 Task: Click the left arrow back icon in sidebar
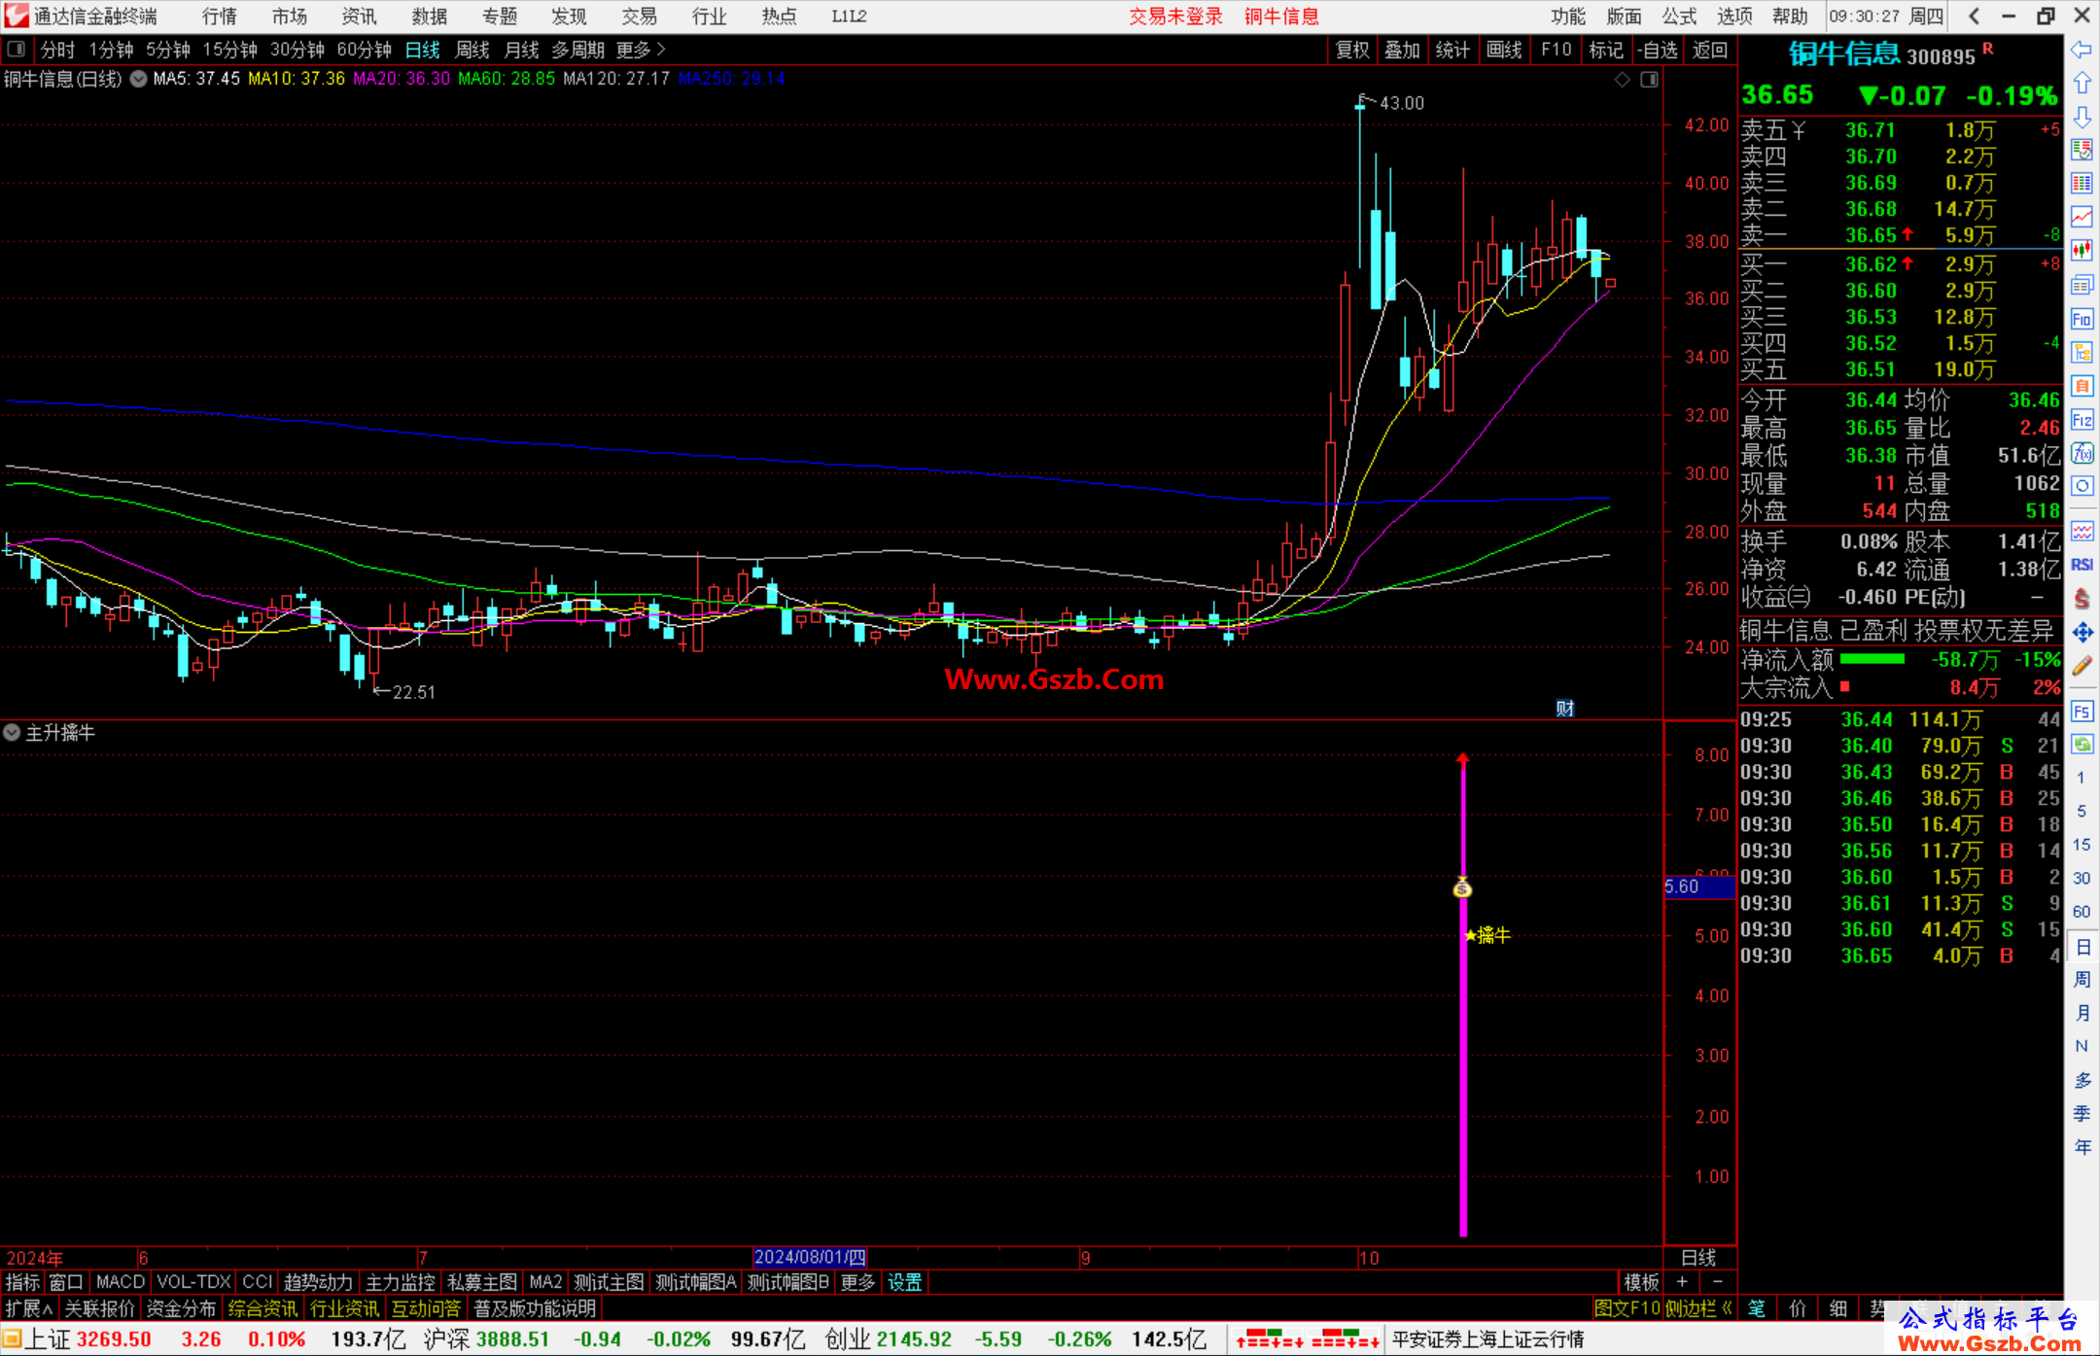[2082, 50]
